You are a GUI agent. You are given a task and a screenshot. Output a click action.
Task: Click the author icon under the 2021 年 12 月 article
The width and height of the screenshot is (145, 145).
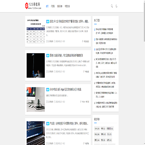pyautogui.click(x=47, y=41)
